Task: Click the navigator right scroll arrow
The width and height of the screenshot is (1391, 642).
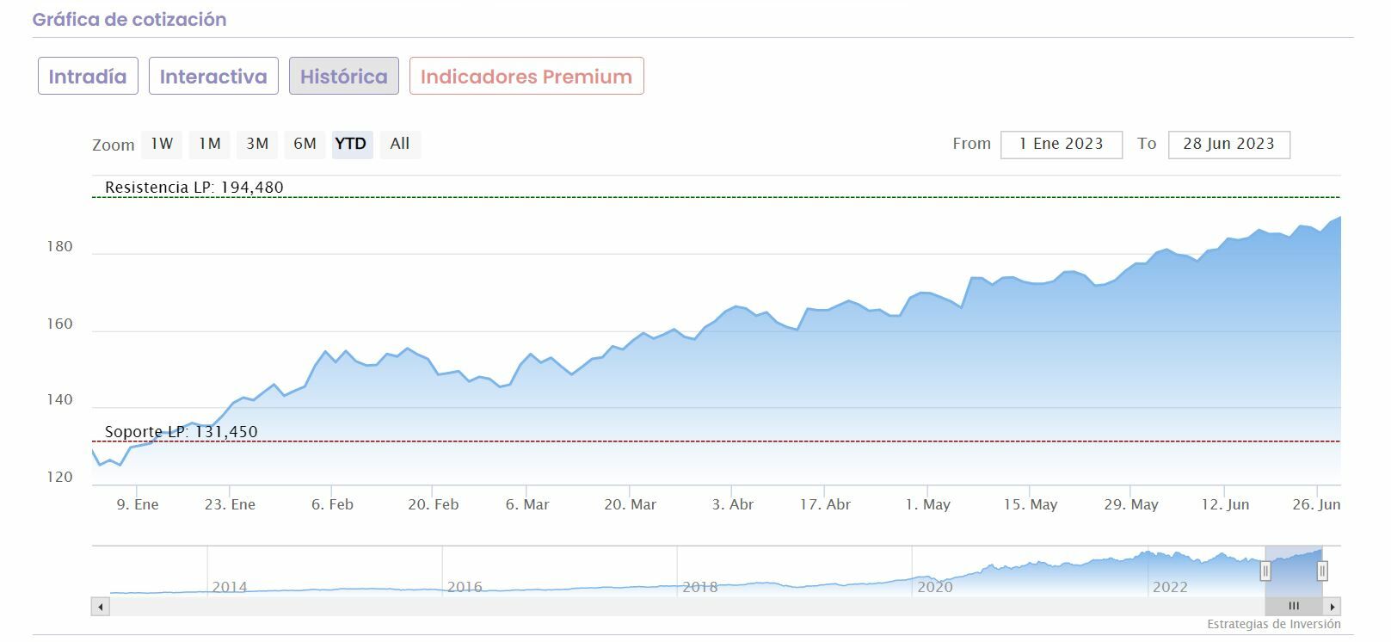Action: [x=1333, y=607]
